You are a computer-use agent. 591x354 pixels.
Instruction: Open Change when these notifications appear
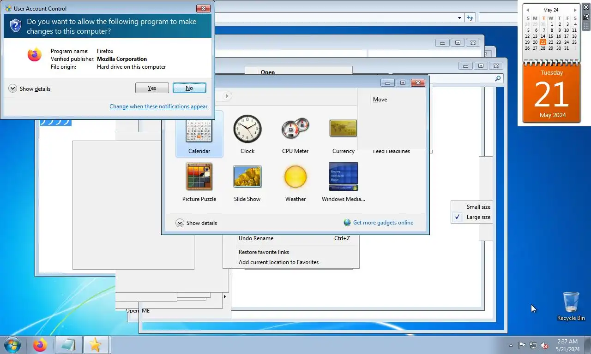[x=158, y=106]
